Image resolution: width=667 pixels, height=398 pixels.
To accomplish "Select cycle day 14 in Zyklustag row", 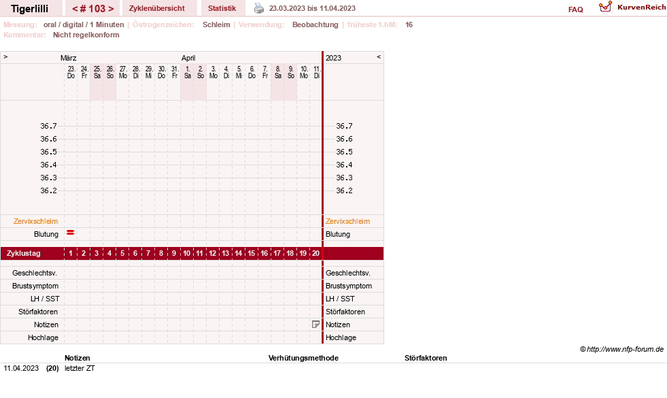I will (x=238, y=253).
